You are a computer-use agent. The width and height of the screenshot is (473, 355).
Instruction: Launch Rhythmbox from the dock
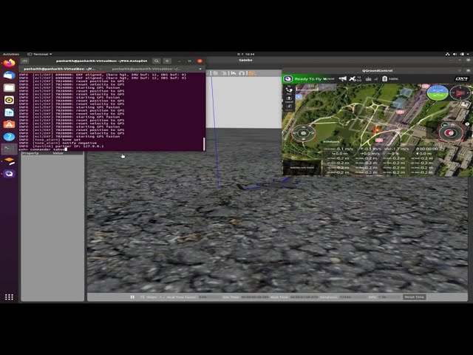point(9,100)
